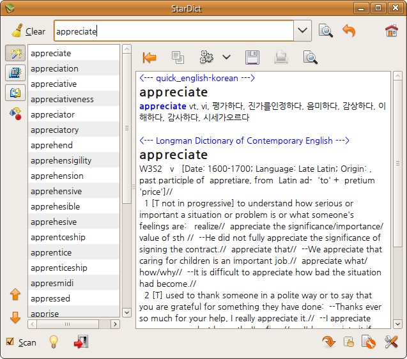Select apprenticeship in the word list
The height and width of the screenshot is (359, 407).
pos(73,268)
